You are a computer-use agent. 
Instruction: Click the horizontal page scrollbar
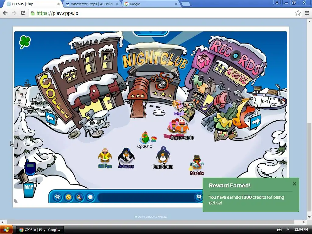pyautogui.click(x=151, y=222)
